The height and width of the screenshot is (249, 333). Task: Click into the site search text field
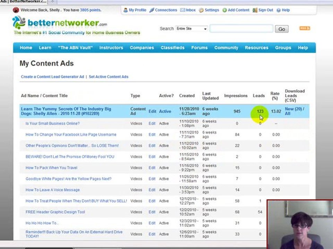point(241,28)
